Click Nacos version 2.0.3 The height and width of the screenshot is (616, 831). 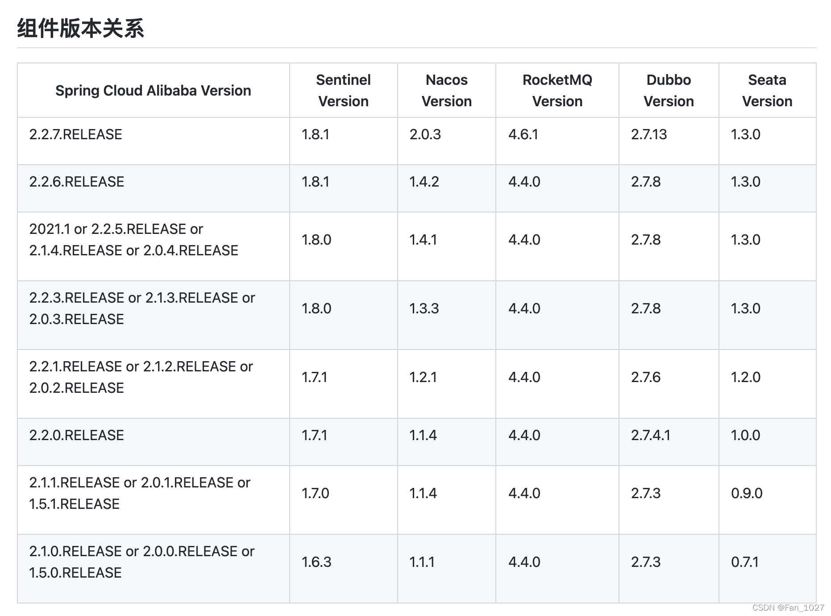[425, 134]
